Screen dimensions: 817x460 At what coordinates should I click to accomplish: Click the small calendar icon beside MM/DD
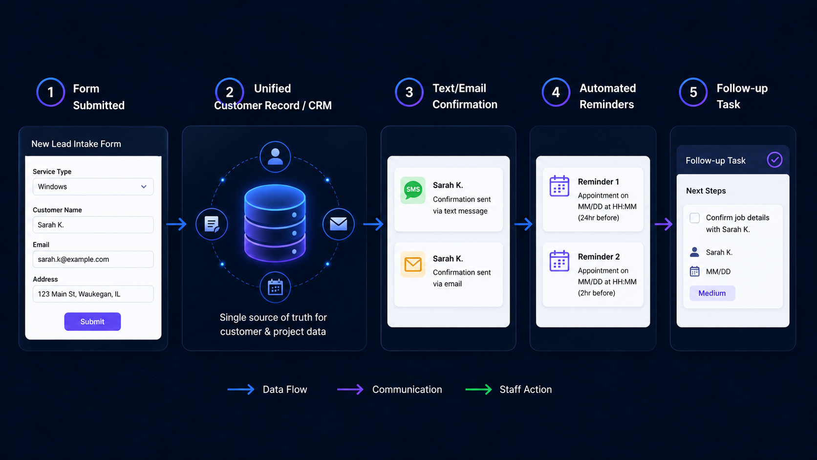click(694, 271)
